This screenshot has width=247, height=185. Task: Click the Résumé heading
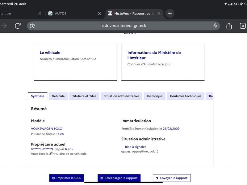point(39,109)
